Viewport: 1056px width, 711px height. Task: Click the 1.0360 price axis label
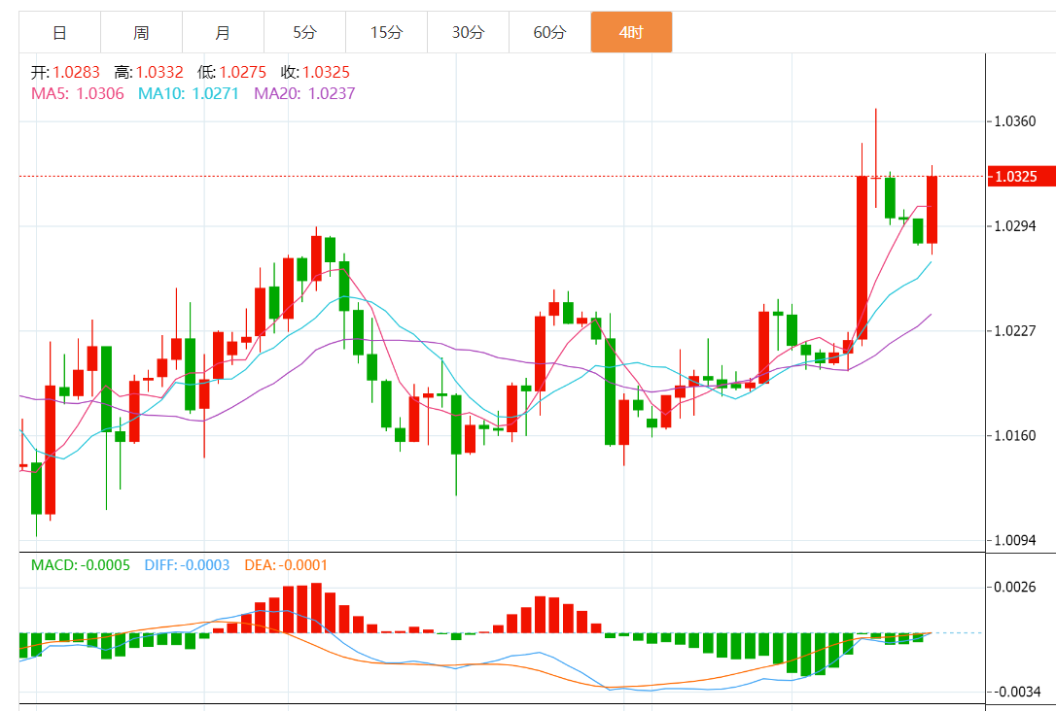pyautogui.click(x=1015, y=121)
